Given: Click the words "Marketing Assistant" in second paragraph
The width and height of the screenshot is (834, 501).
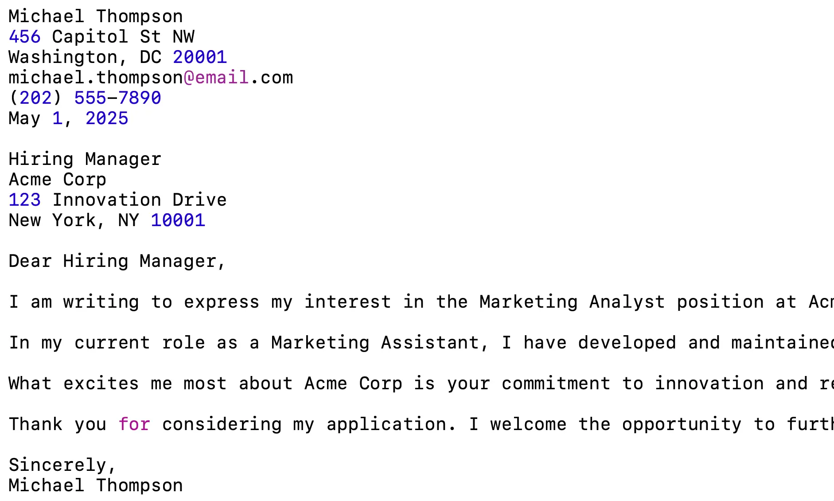Looking at the screenshot, I should point(375,343).
